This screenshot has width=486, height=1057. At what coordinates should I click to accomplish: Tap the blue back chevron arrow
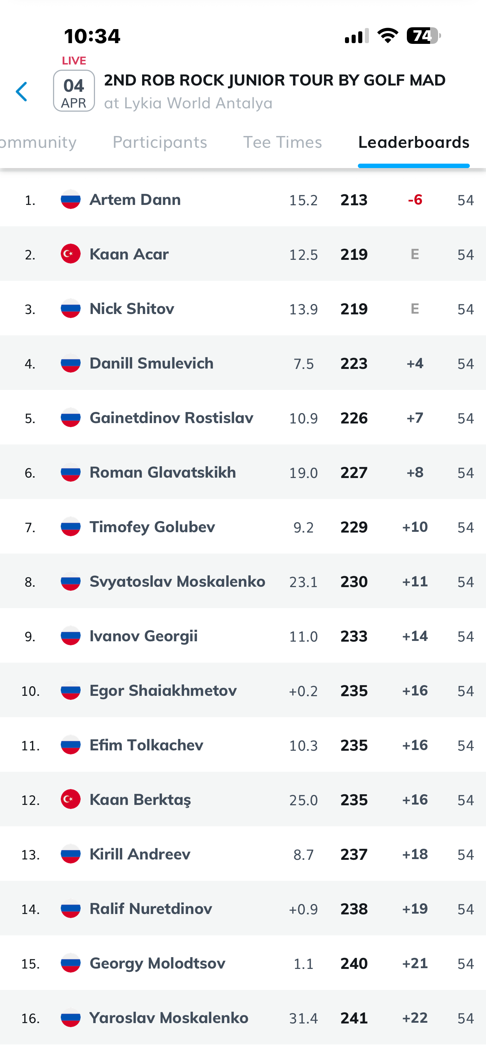coord(21,91)
